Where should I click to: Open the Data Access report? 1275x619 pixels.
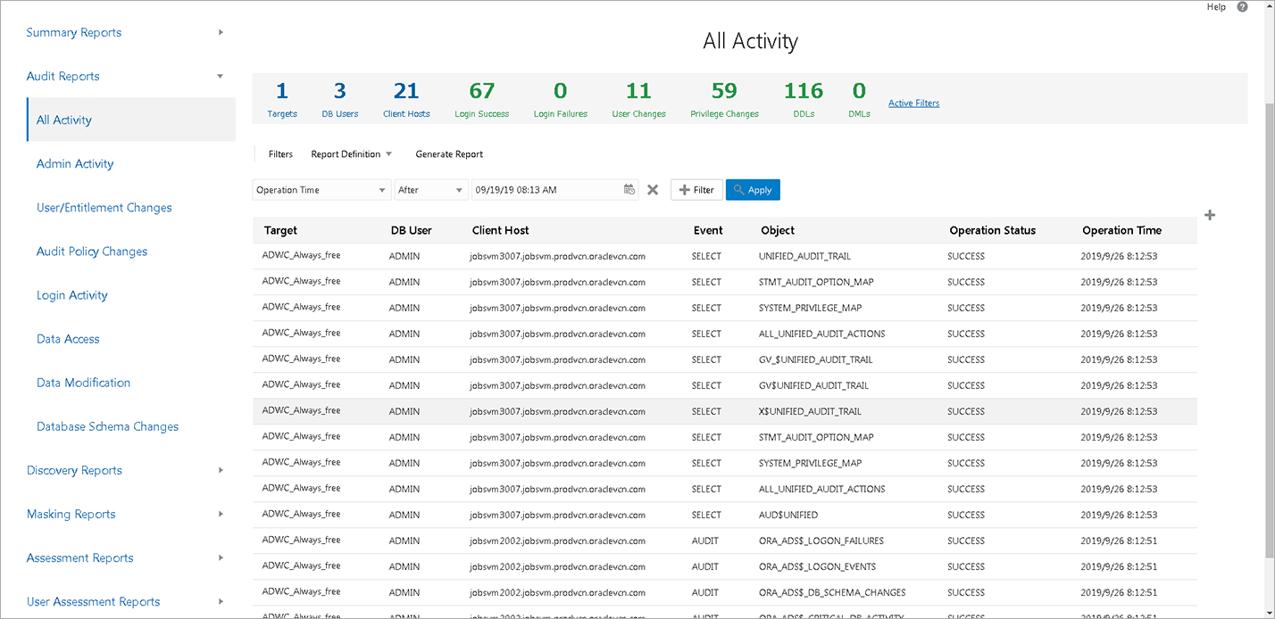coord(68,339)
